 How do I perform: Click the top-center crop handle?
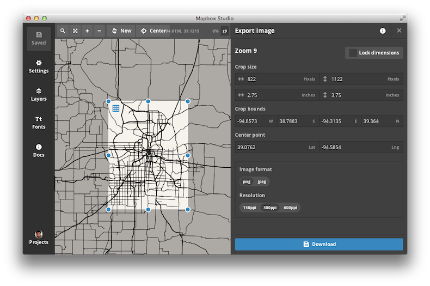coord(148,101)
